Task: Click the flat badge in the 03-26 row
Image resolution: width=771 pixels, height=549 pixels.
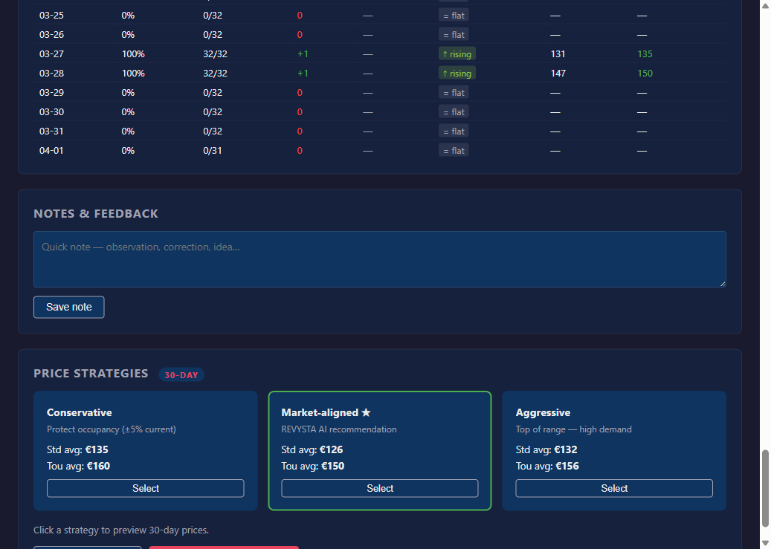Action: [x=454, y=35]
